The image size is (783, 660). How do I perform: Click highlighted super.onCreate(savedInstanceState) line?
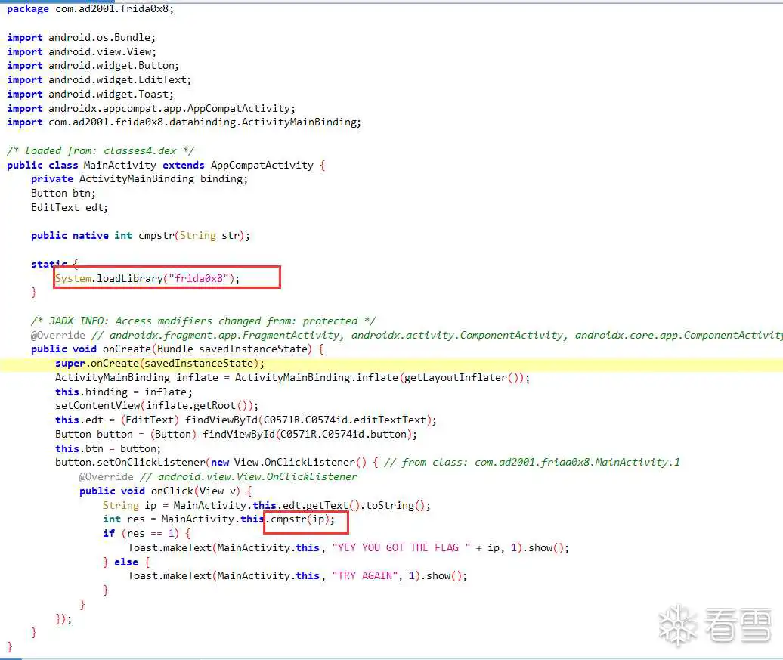tap(160, 363)
